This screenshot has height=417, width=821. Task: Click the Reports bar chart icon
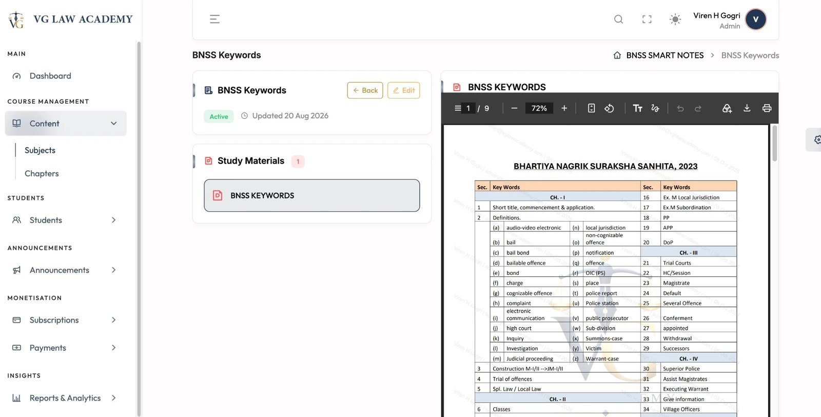click(x=17, y=398)
